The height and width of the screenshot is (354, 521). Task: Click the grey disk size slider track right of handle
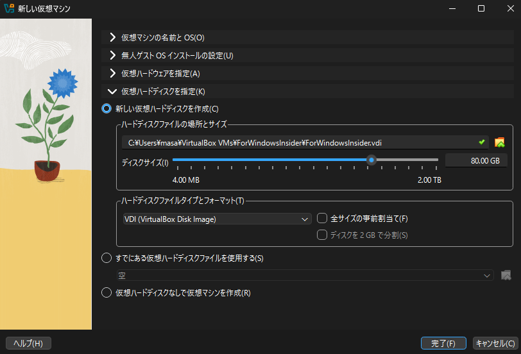pyautogui.click(x=407, y=160)
